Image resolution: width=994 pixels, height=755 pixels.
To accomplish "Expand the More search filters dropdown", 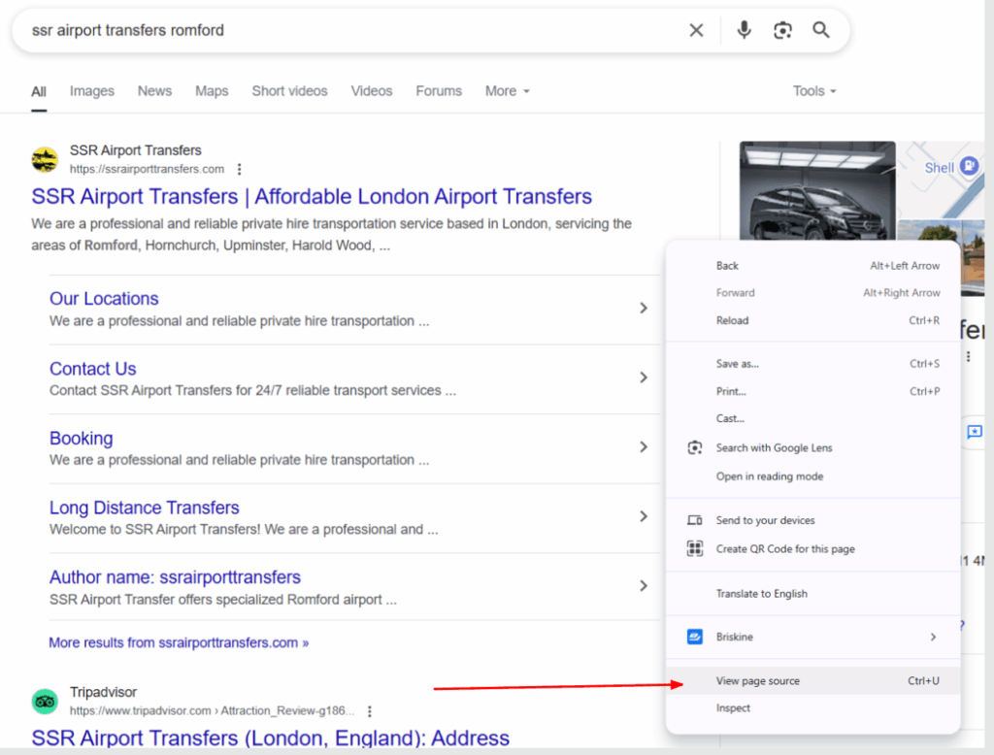I will pyautogui.click(x=508, y=91).
